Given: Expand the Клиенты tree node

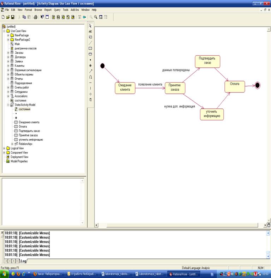Looking at the screenshot, I should 8,66.
